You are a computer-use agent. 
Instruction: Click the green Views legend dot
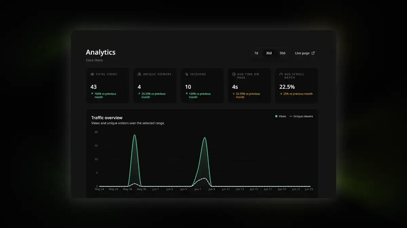tap(276, 116)
